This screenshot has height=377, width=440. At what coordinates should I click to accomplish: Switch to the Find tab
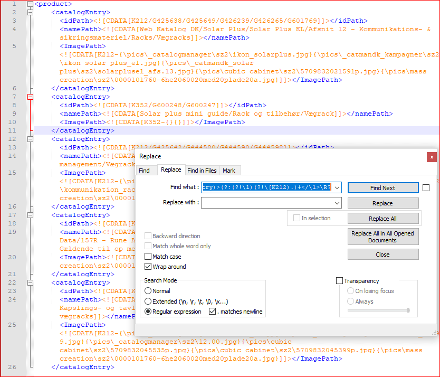click(147, 171)
